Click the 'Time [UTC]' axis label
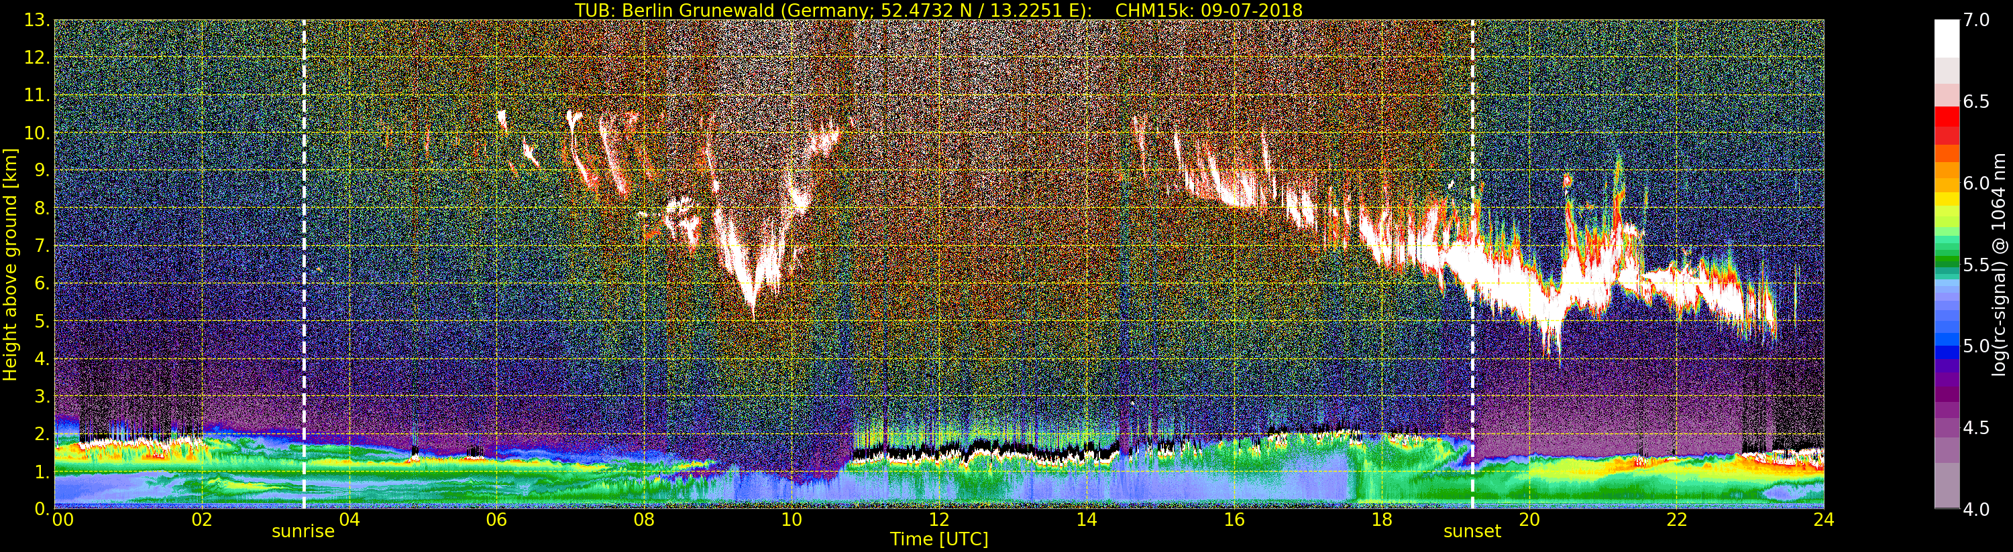The height and width of the screenshot is (552, 2013). tap(939, 539)
